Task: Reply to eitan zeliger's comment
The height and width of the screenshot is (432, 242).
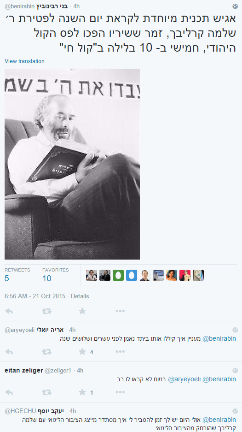Action: 9,392
